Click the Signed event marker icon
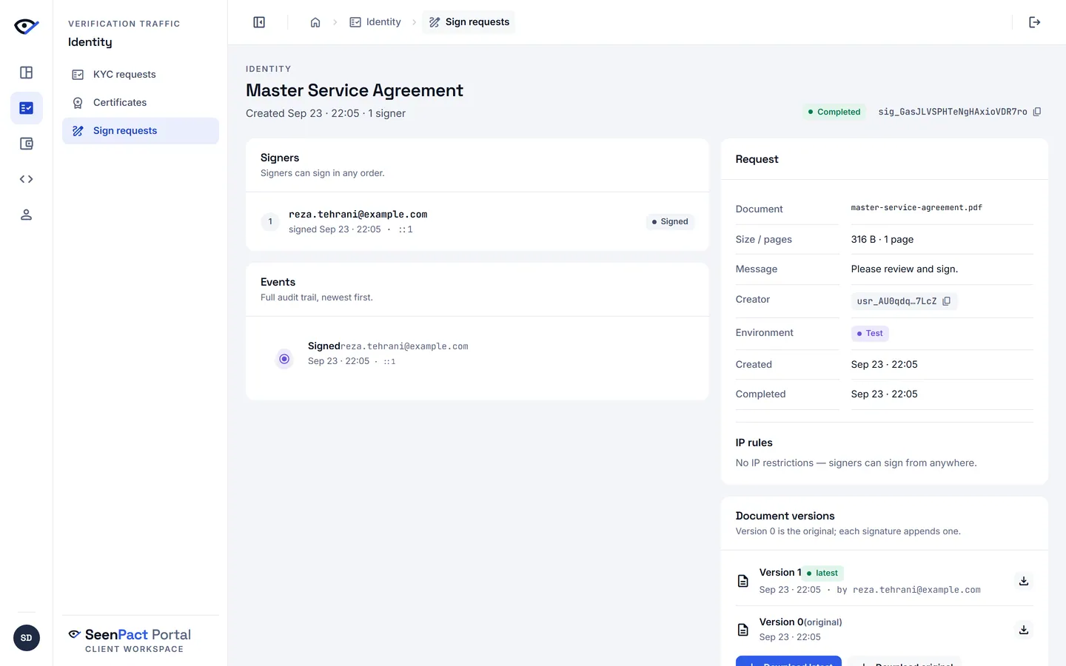 click(284, 359)
